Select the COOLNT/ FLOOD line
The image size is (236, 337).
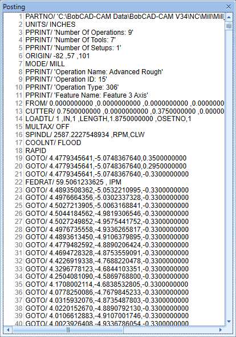(53, 142)
